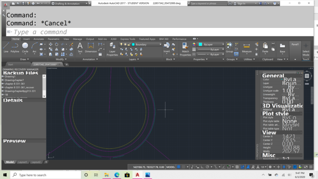Open the Layout1 tab
Screen dimensions: 318x179
(23, 162)
